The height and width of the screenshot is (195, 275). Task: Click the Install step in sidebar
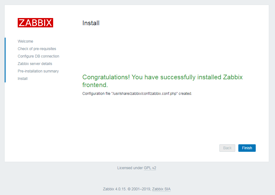[22, 78]
